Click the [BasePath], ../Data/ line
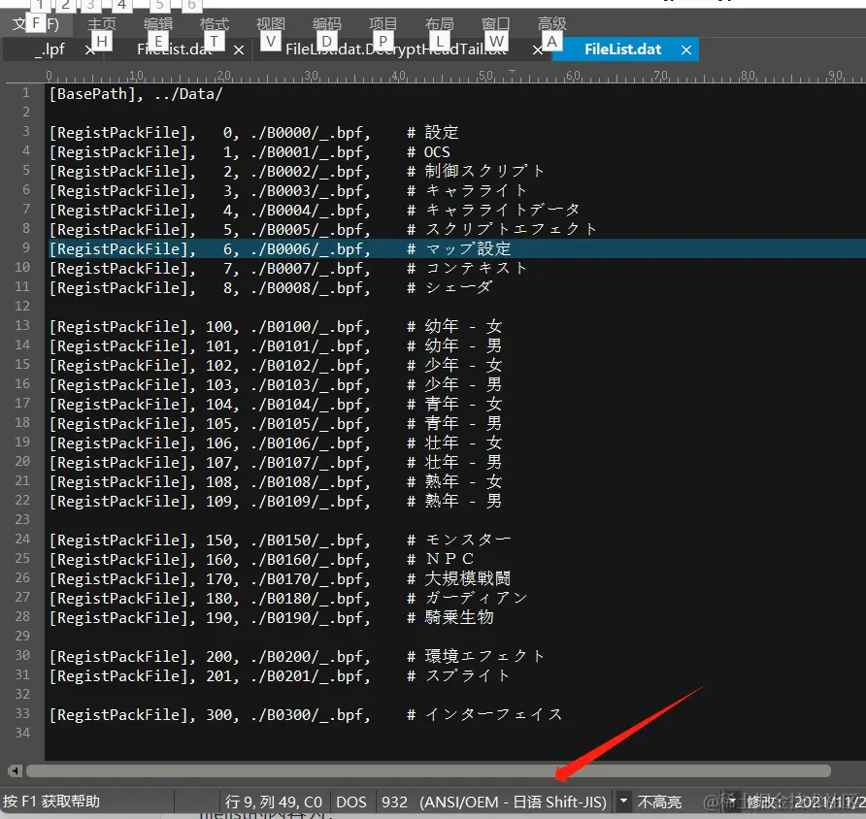 [136, 94]
